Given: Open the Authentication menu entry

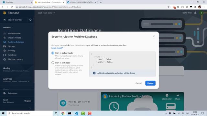Looking at the screenshot, I should click(x=14, y=34).
